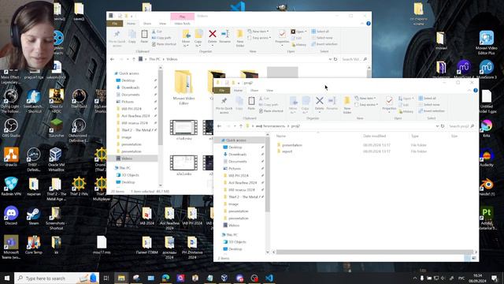
Task: Open Microsoft Edge from the taskbar
Action: [x=165, y=278]
